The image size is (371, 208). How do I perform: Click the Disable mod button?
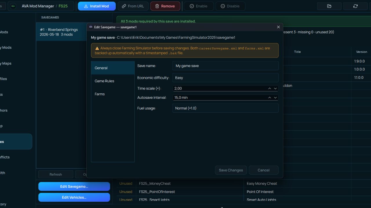(x=230, y=6)
